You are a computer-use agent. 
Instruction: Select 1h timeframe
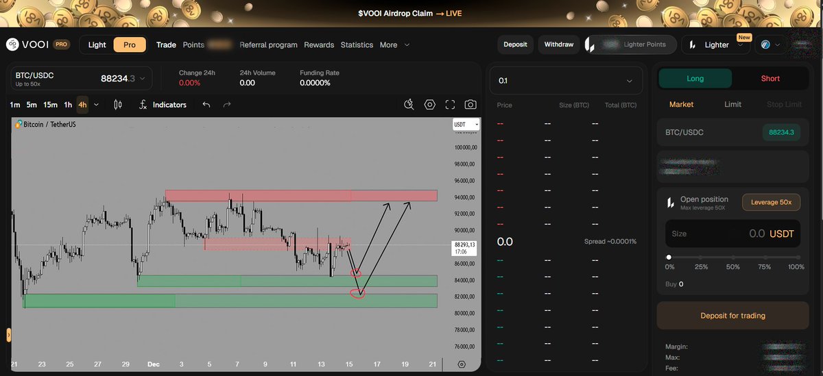coord(68,105)
